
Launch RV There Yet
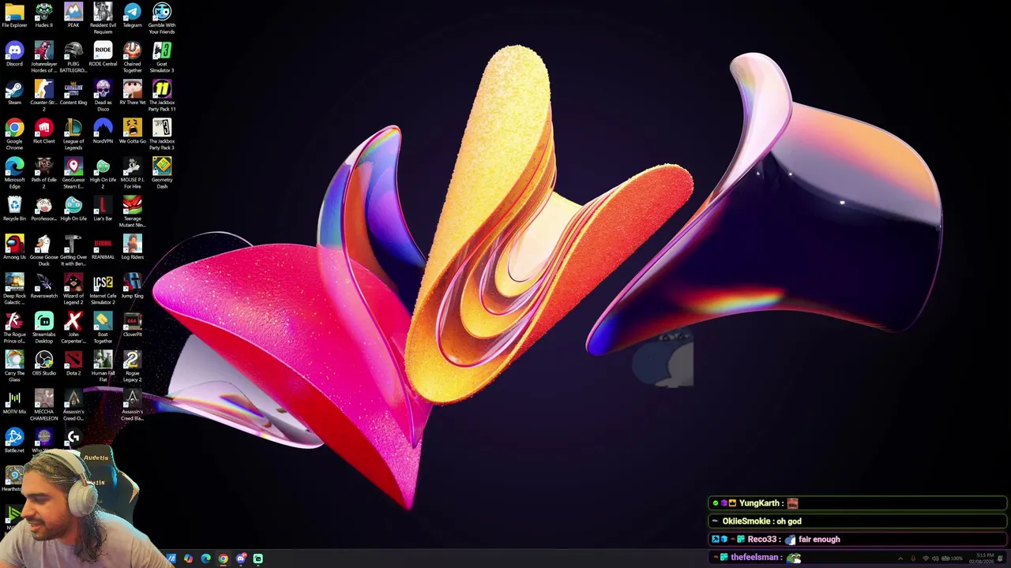[132, 93]
